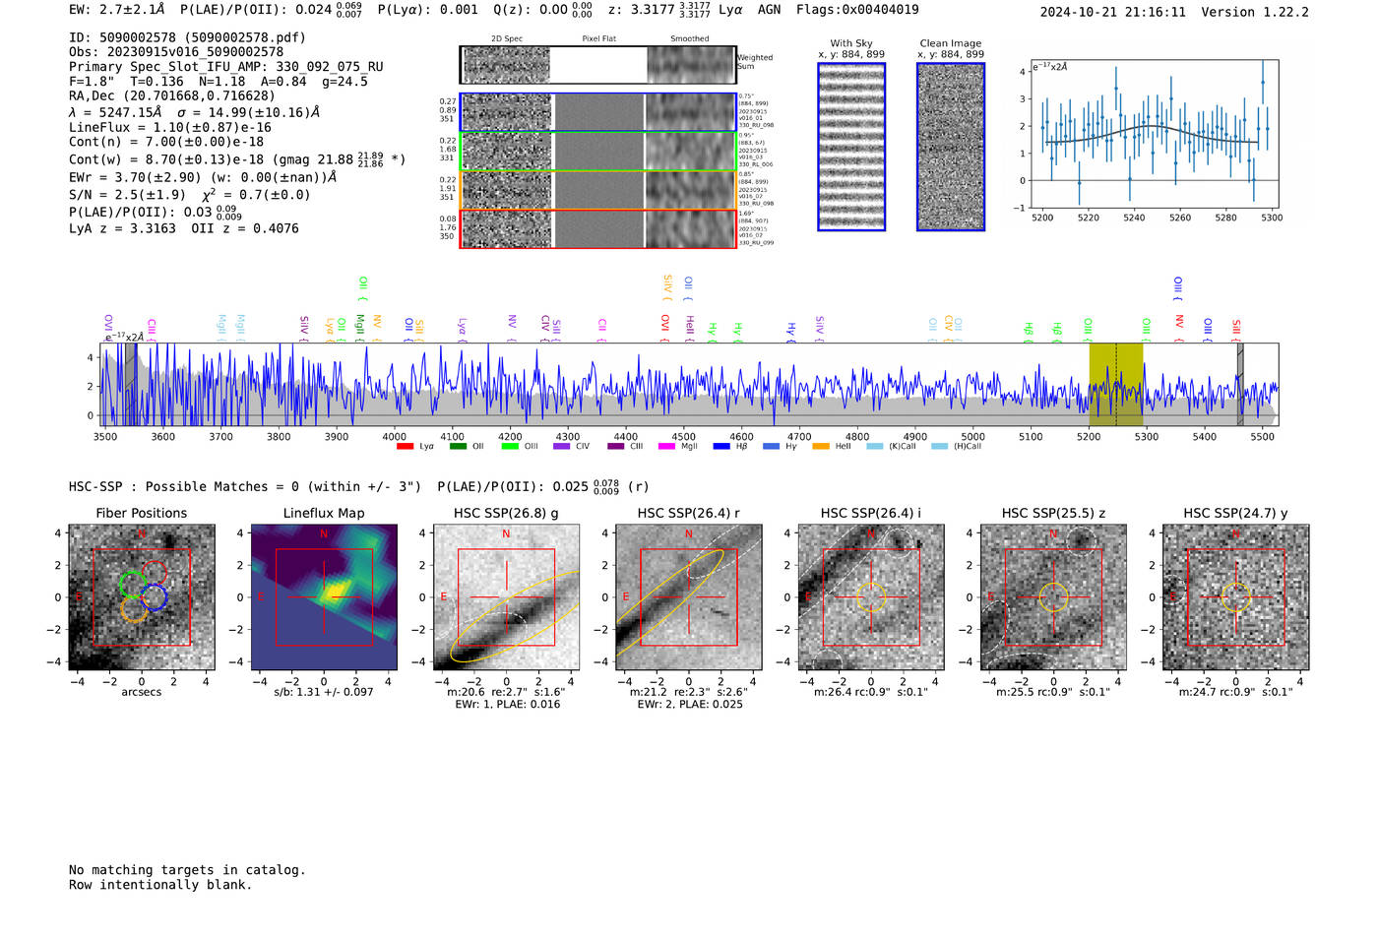Click the Flags:0x00404019 header text
The image size is (1378, 938).
tap(857, 10)
